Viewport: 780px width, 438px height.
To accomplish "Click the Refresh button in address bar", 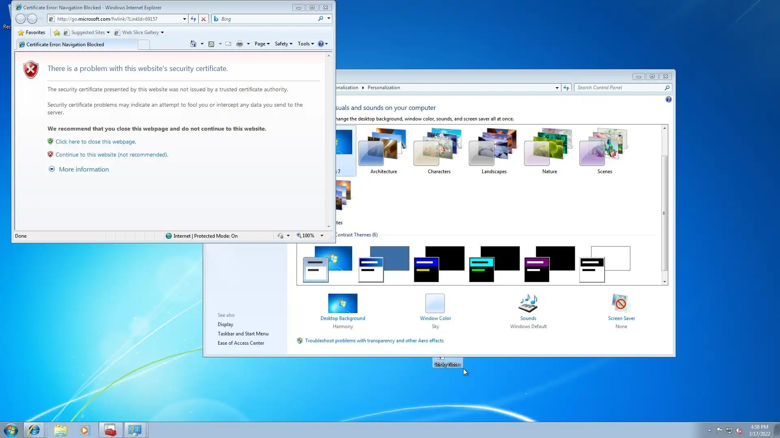I will pos(193,19).
